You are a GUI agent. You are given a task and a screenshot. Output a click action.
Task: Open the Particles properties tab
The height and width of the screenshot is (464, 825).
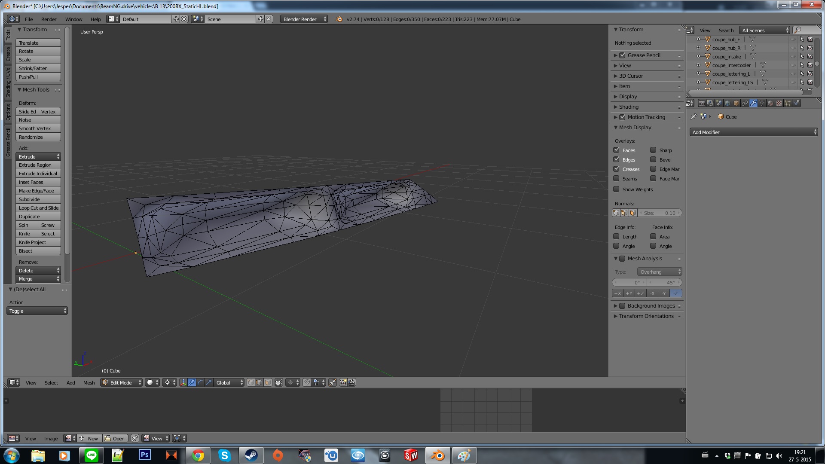(x=788, y=103)
